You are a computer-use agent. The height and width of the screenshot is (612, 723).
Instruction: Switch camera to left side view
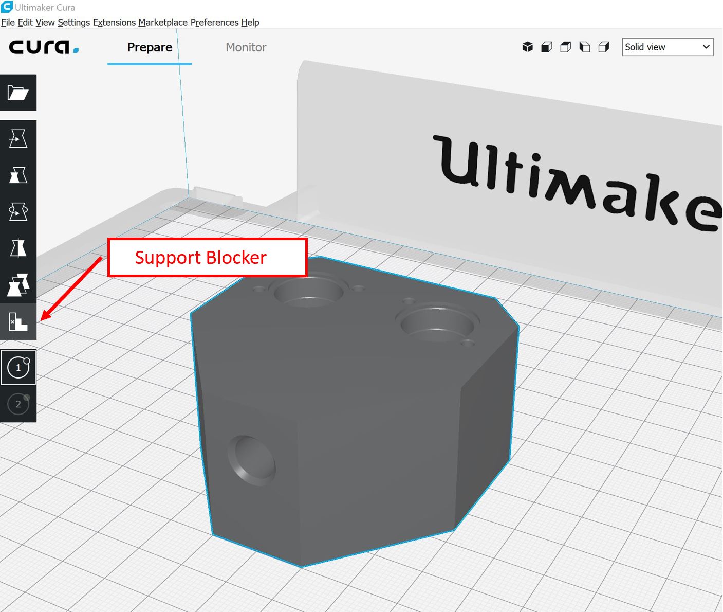click(584, 47)
